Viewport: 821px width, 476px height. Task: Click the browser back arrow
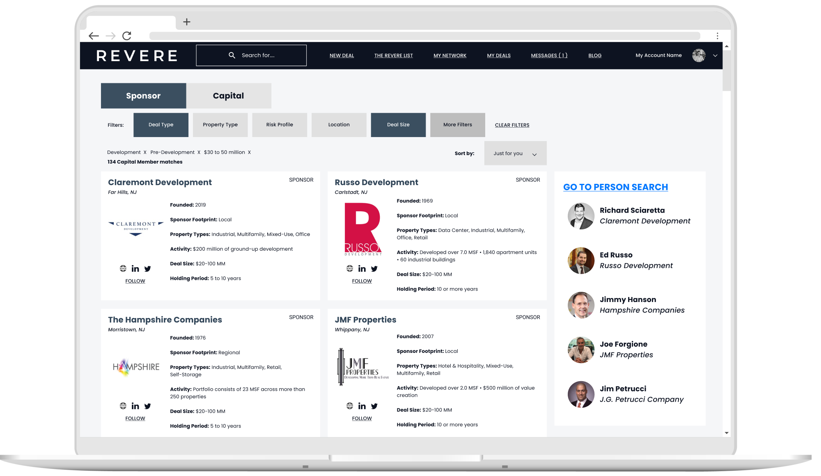[94, 36]
